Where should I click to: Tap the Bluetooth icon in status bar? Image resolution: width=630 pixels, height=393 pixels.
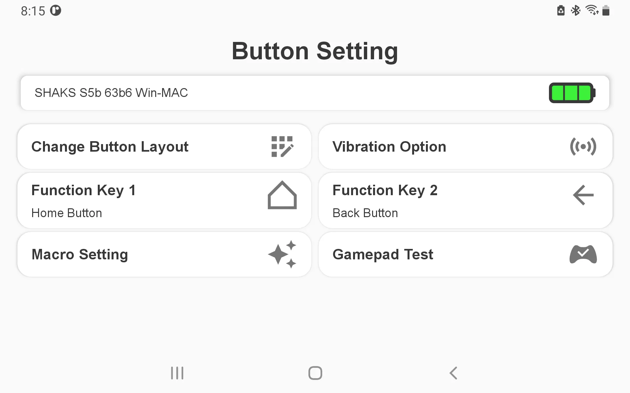[576, 10]
